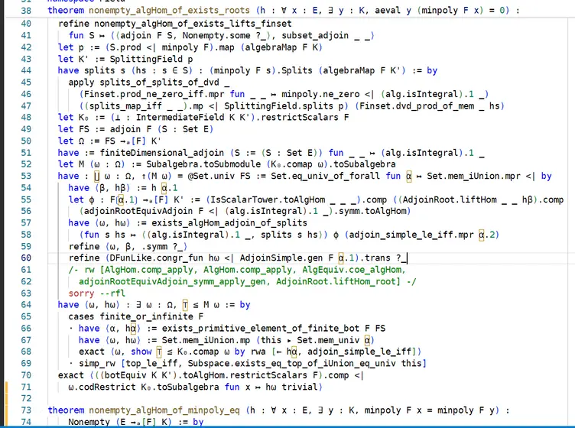Click 'let FS' on line 49

point(73,129)
